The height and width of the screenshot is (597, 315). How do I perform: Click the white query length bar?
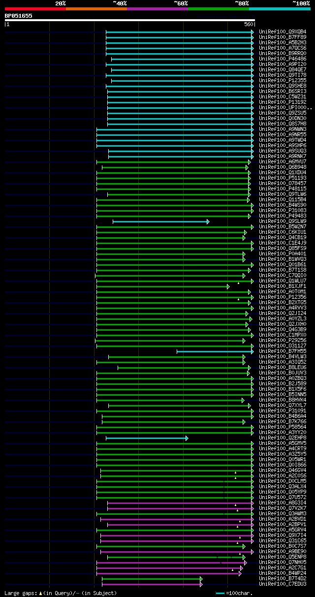point(130,20)
